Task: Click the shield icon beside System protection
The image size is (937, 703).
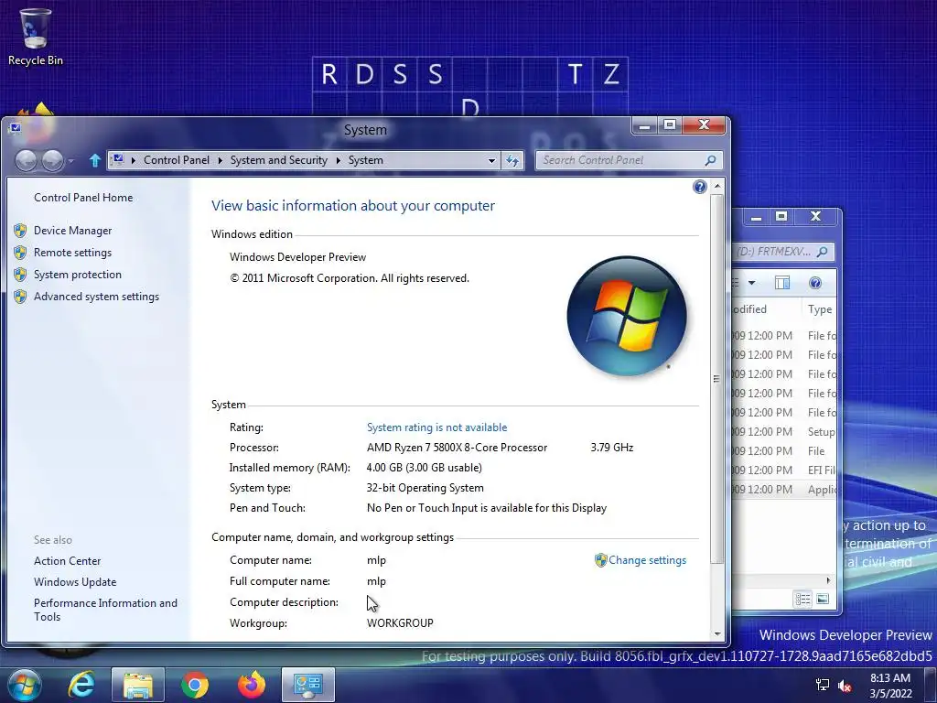Action: point(20,275)
